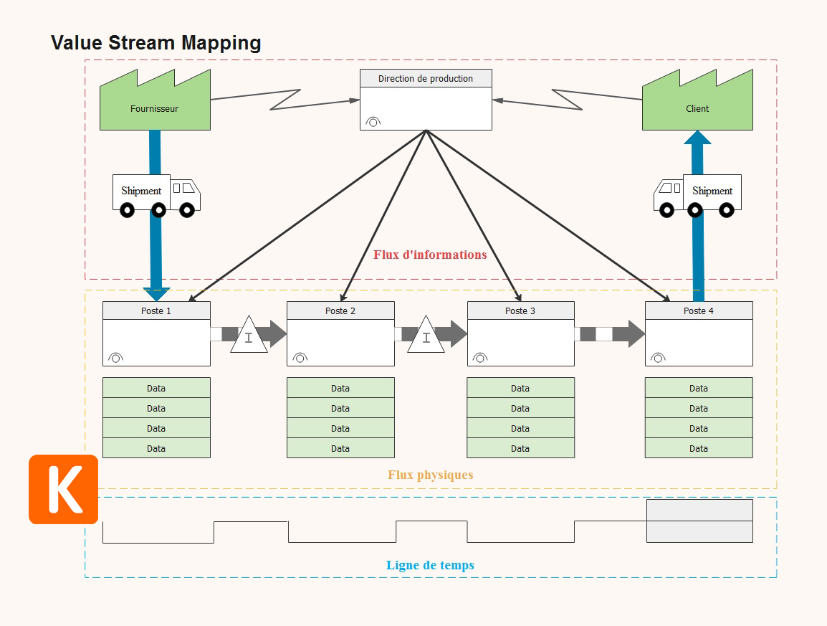827x626 pixels.
Task: Select first Data cell under Poste 4
Action: 699,387
